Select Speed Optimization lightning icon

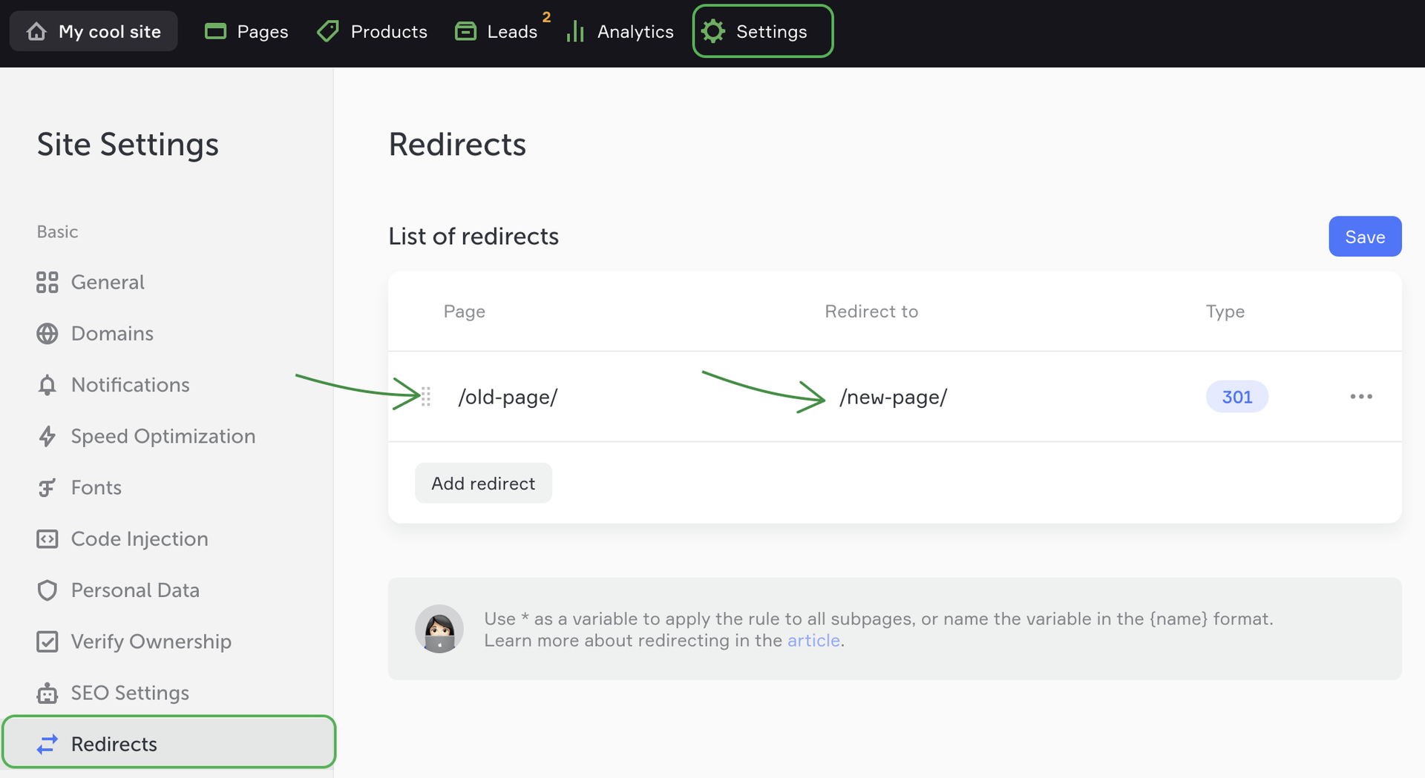pos(47,436)
